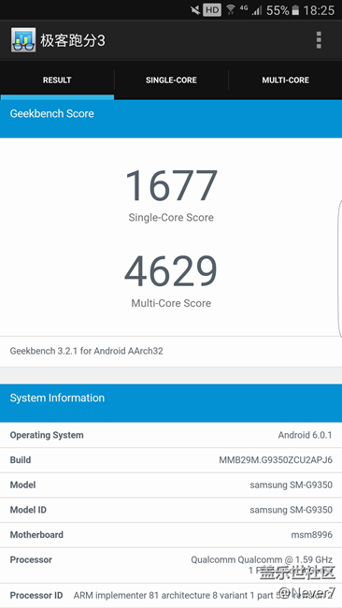The image size is (342, 608).
Task: Tap the battery status icon
Action: [295, 10]
